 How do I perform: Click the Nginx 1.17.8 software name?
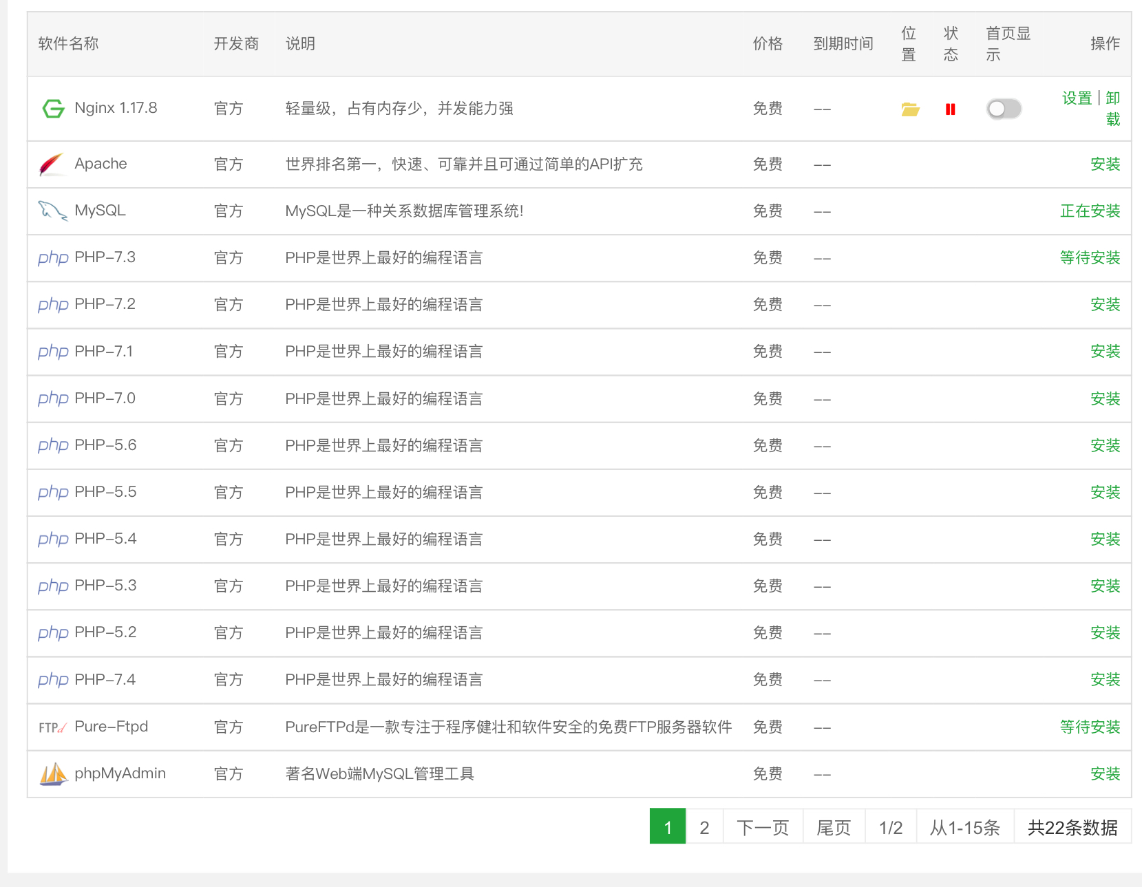[116, 108]
